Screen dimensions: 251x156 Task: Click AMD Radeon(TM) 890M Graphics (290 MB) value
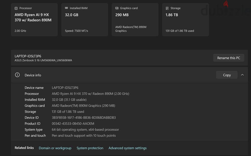pos(83,106)
